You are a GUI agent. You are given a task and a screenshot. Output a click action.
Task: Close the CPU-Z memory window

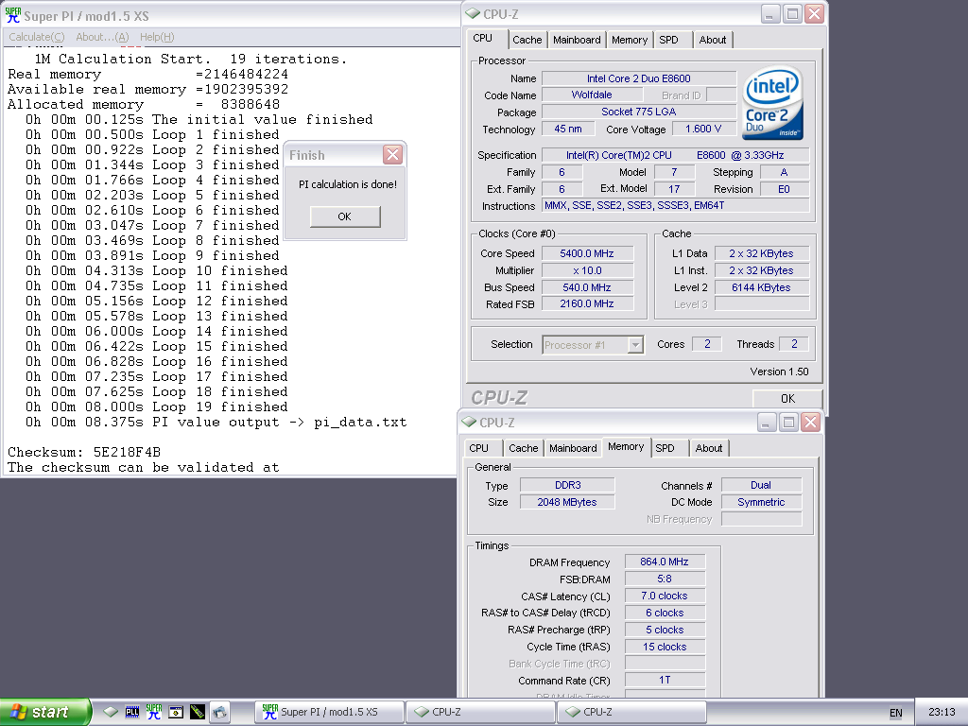pos(810,423)
